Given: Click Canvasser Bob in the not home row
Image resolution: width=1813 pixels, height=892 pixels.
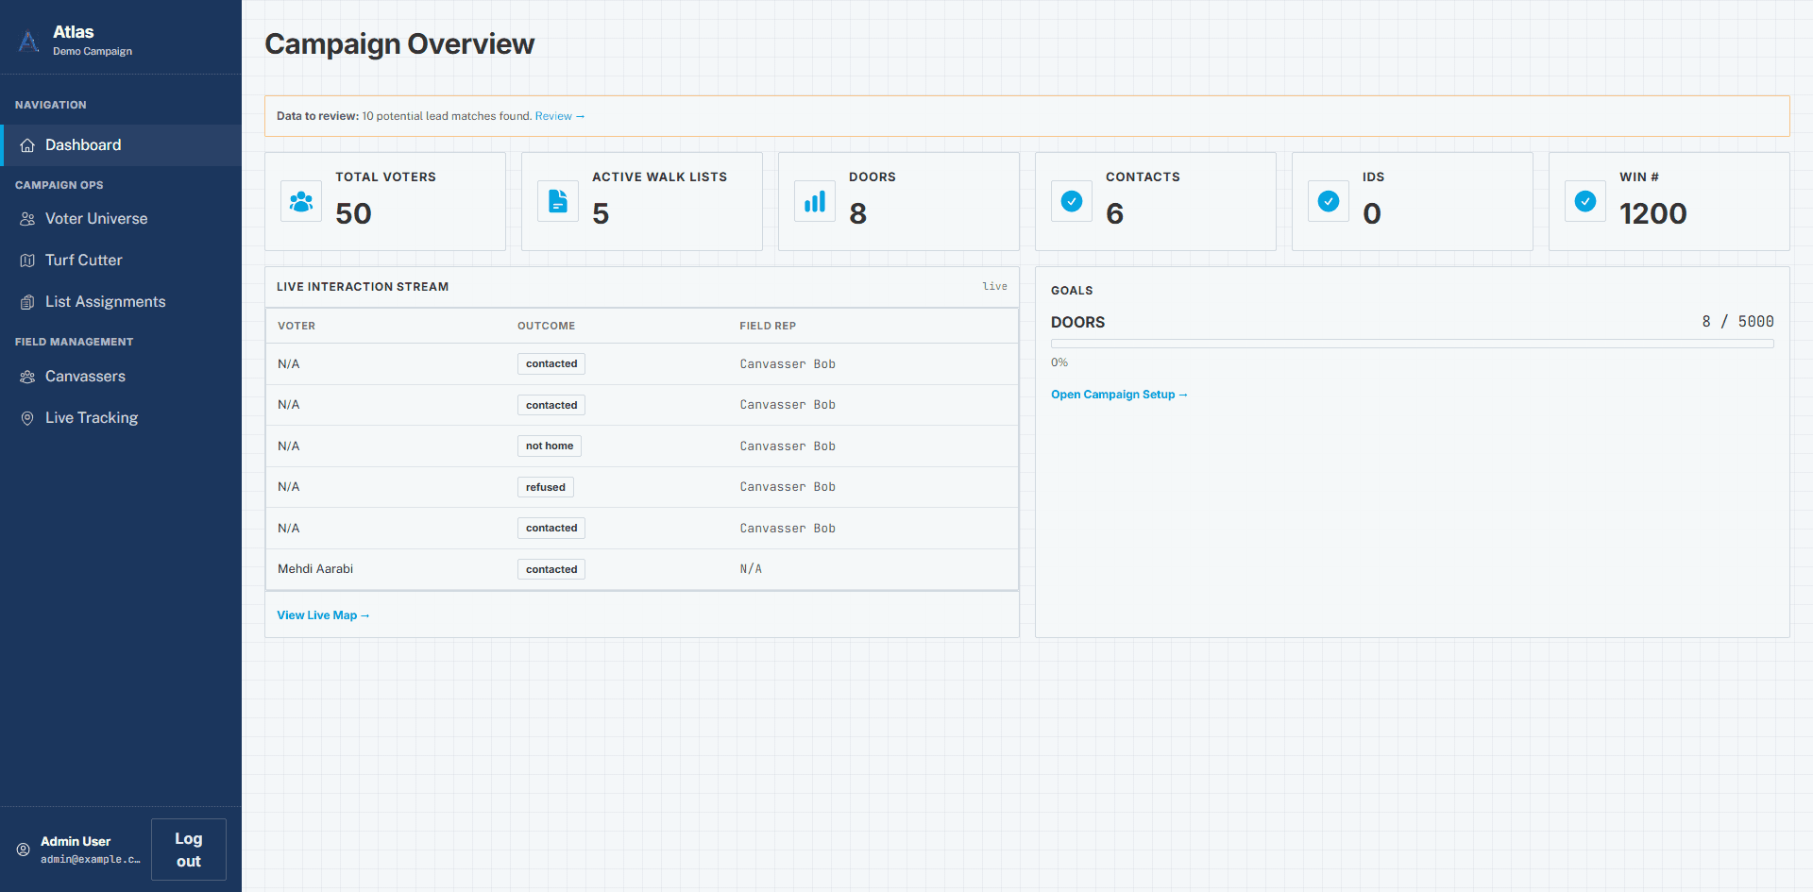Looking at the screenshot, I should pos(788,446).
